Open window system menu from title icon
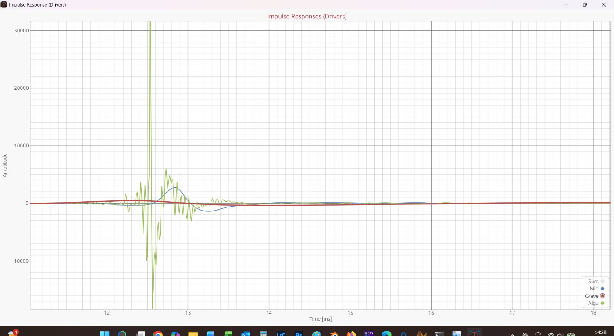 [x=4, y=4]
